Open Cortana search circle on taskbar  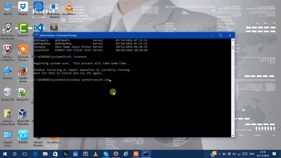[14, 154]
